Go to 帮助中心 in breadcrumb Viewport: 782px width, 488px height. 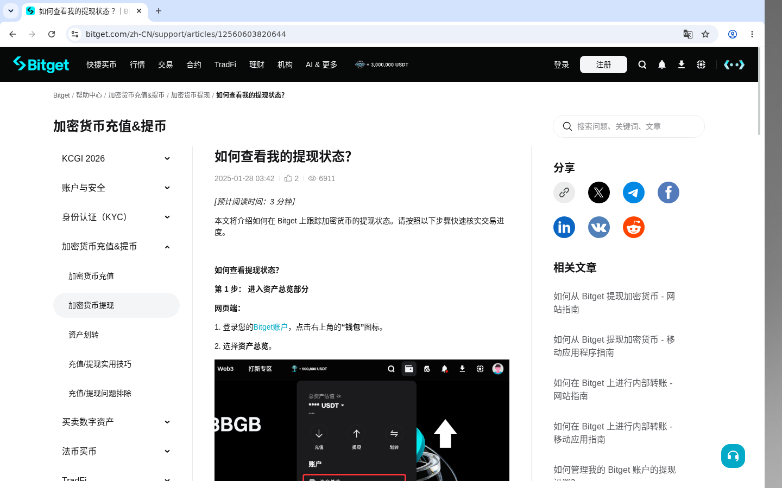point(89,95)
